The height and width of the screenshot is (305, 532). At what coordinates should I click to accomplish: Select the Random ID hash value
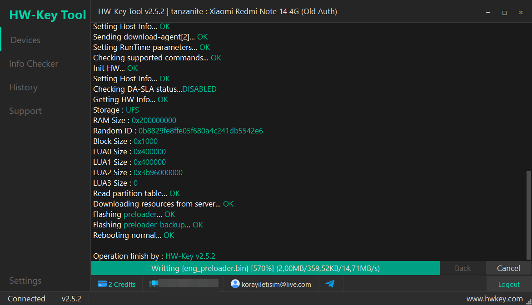coord(200,131)
